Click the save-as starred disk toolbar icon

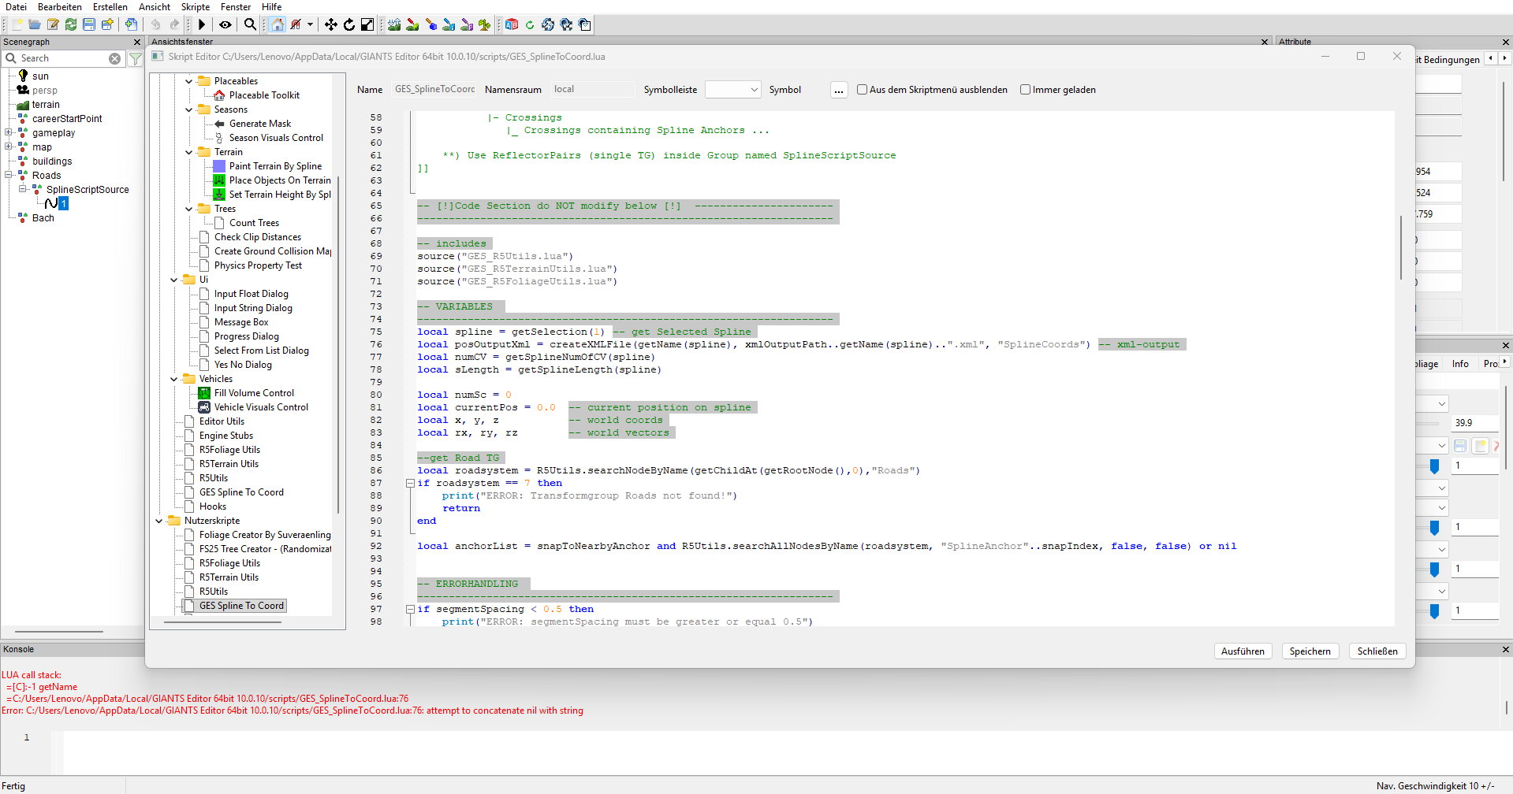pos(107,24)
